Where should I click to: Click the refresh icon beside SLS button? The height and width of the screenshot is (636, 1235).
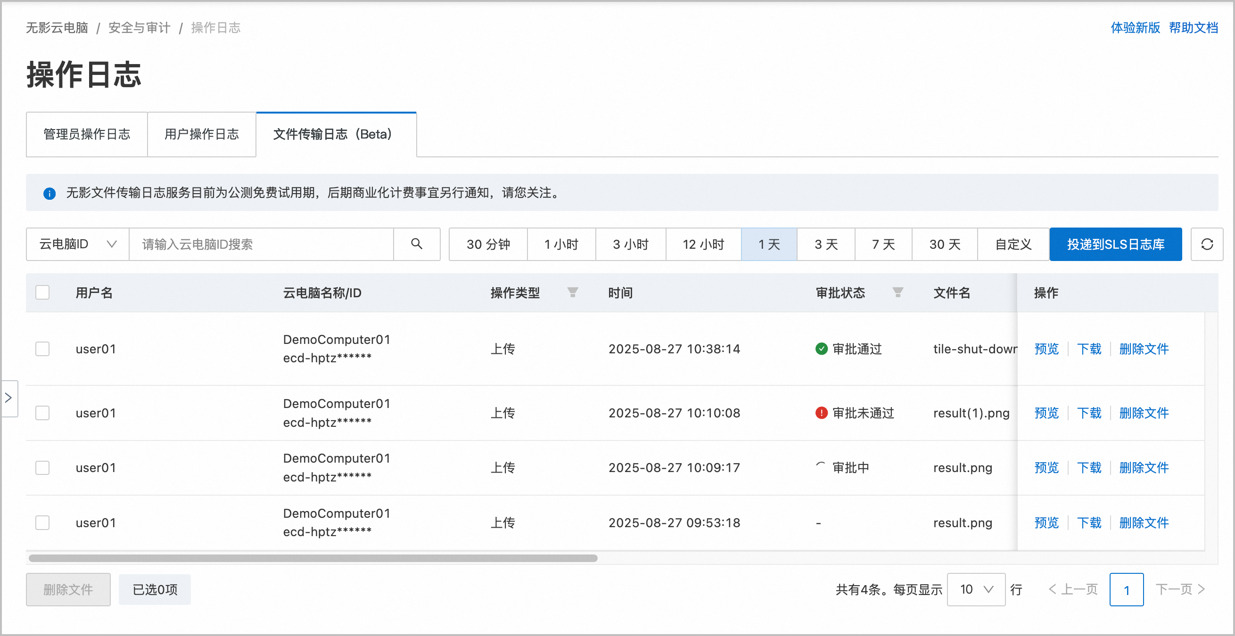tap(1207, 245)
